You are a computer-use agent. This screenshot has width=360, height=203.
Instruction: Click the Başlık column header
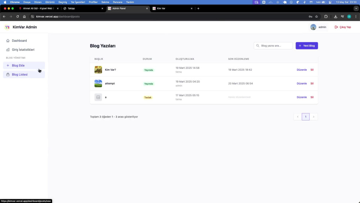click(x=99, y=59)
